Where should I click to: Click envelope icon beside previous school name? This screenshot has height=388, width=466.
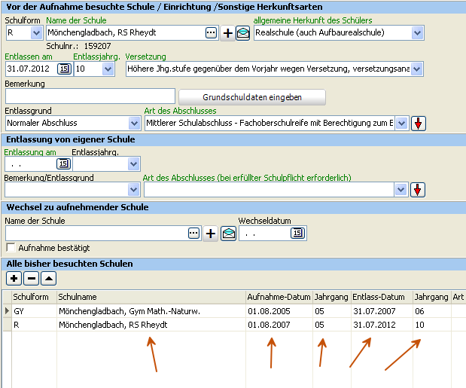(243, 32)
